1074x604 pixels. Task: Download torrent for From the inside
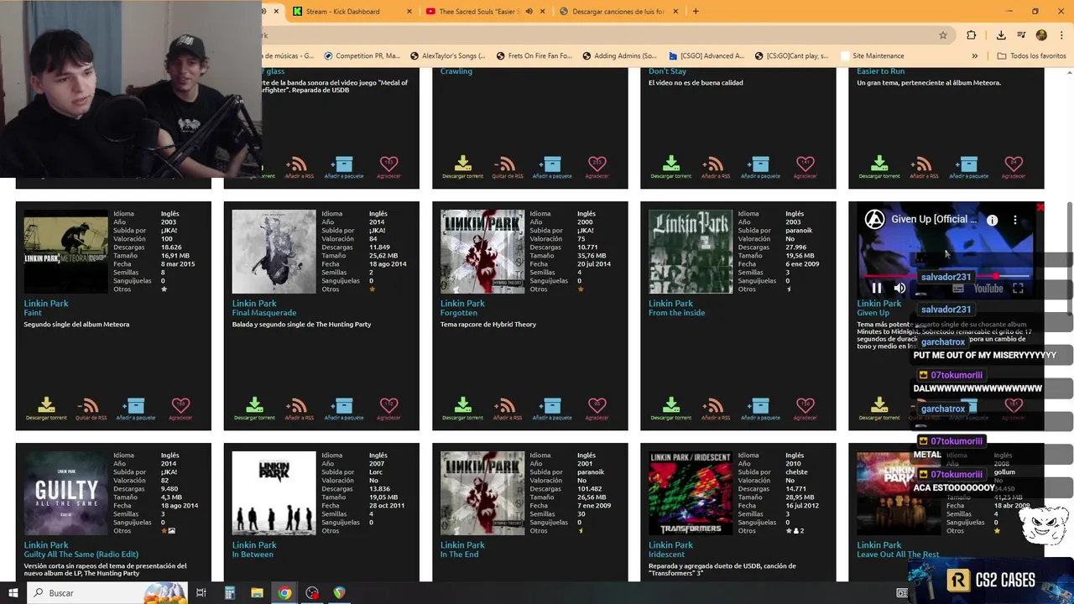670,409
